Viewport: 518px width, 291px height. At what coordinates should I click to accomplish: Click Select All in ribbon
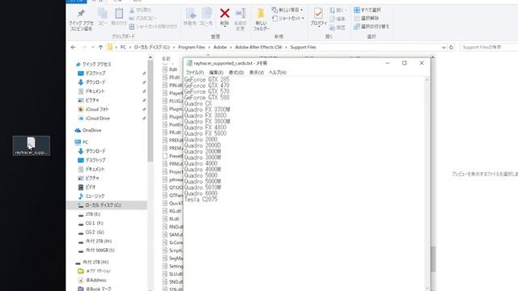point(367,10)
